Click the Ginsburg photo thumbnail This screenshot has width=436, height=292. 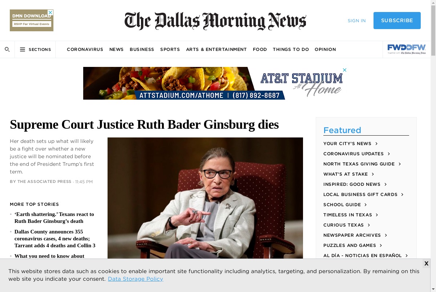click(205, 198)
